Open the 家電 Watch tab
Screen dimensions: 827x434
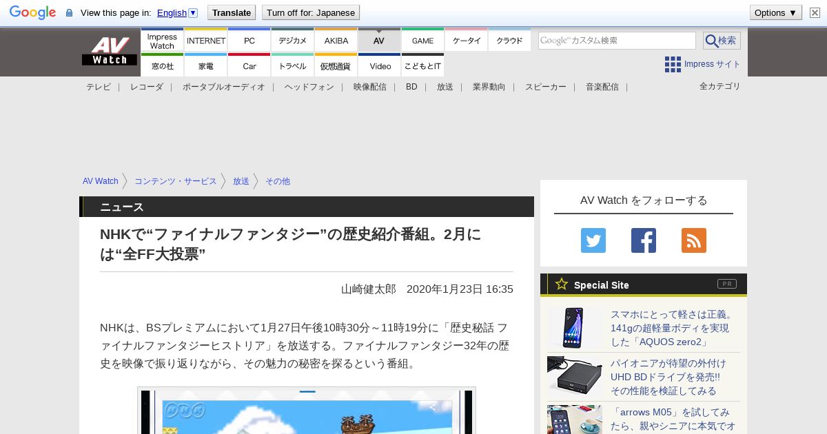tap(205, 65)
